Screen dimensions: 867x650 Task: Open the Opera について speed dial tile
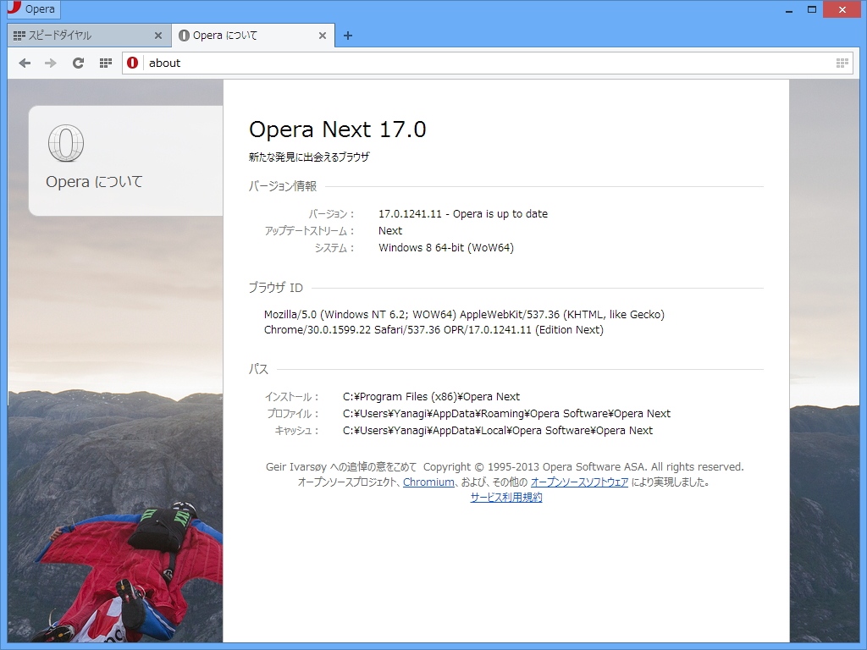(x=127, y=161)
